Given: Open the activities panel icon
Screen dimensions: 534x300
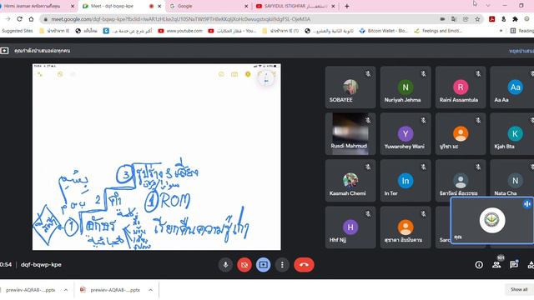Looking at the screenshot, I should (x=531, y=265).
